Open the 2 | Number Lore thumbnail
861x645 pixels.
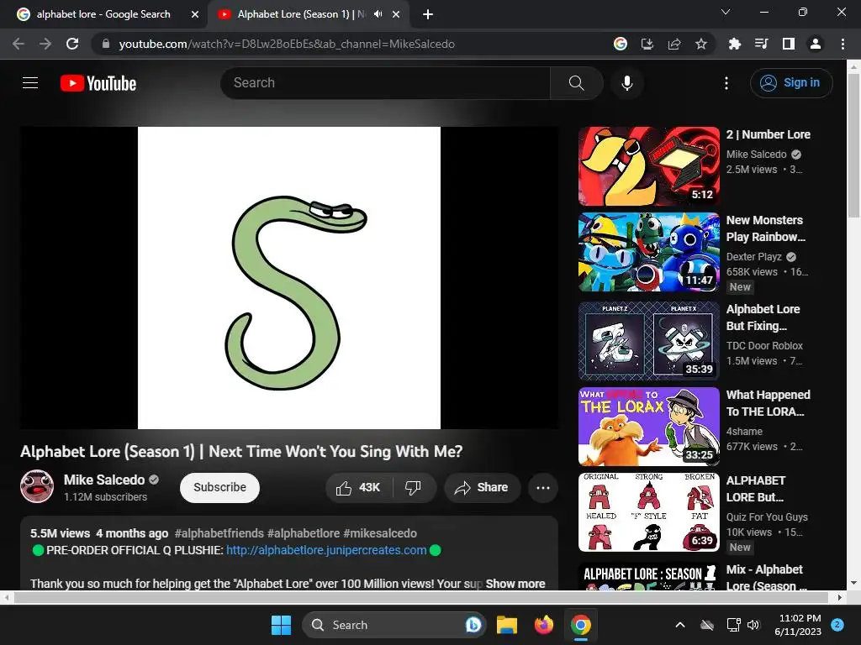[649, 166]
